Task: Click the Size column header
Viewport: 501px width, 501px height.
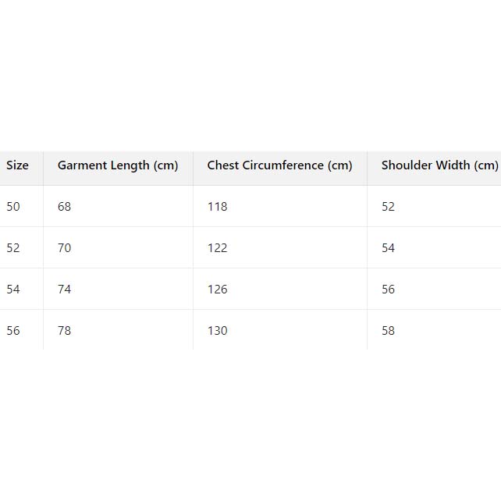Action: pyautogui.click(x=17, y=165)
